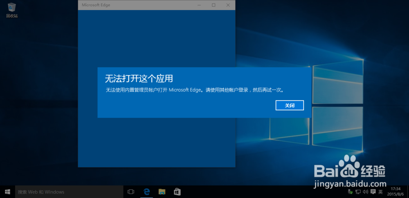Viewport: 409px width, 198px height.
Task: Maximize the Microsoft Edge window
Action: 213,5
